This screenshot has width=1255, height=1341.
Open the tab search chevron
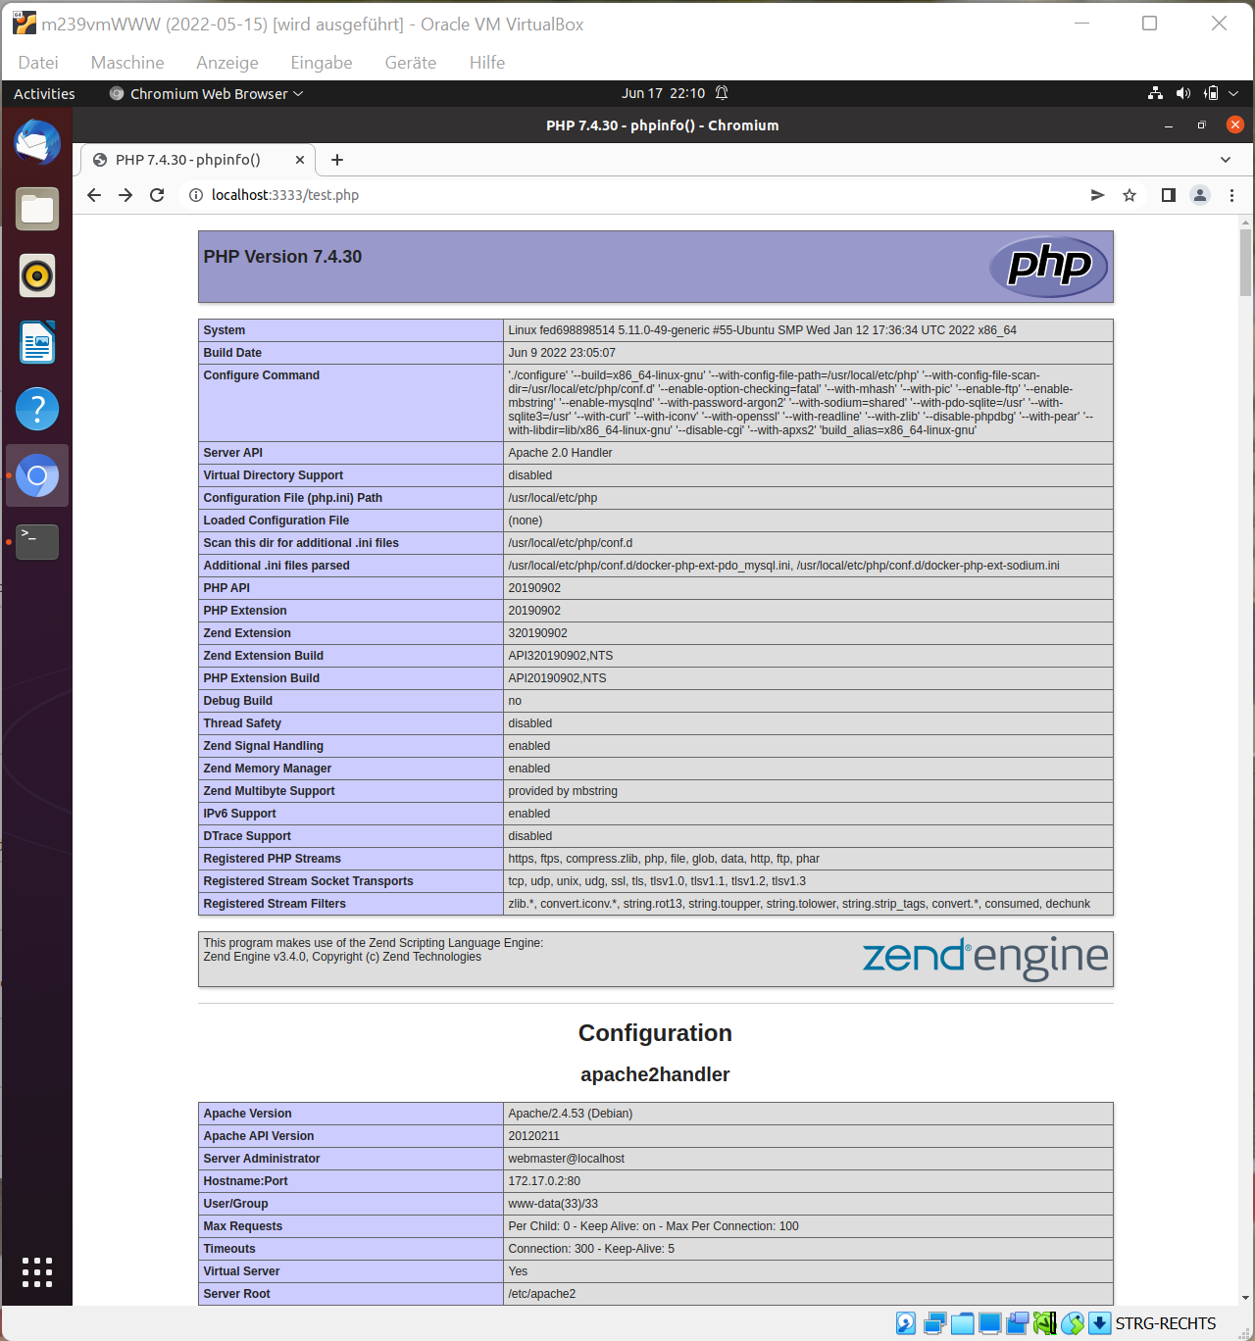[x=1226, y=160]
